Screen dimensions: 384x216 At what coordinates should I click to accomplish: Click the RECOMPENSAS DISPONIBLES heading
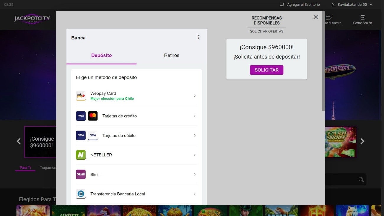pos(267,20)
